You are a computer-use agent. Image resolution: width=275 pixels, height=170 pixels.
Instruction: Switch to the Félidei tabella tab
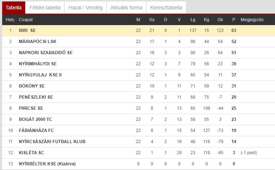coord(45,8)
